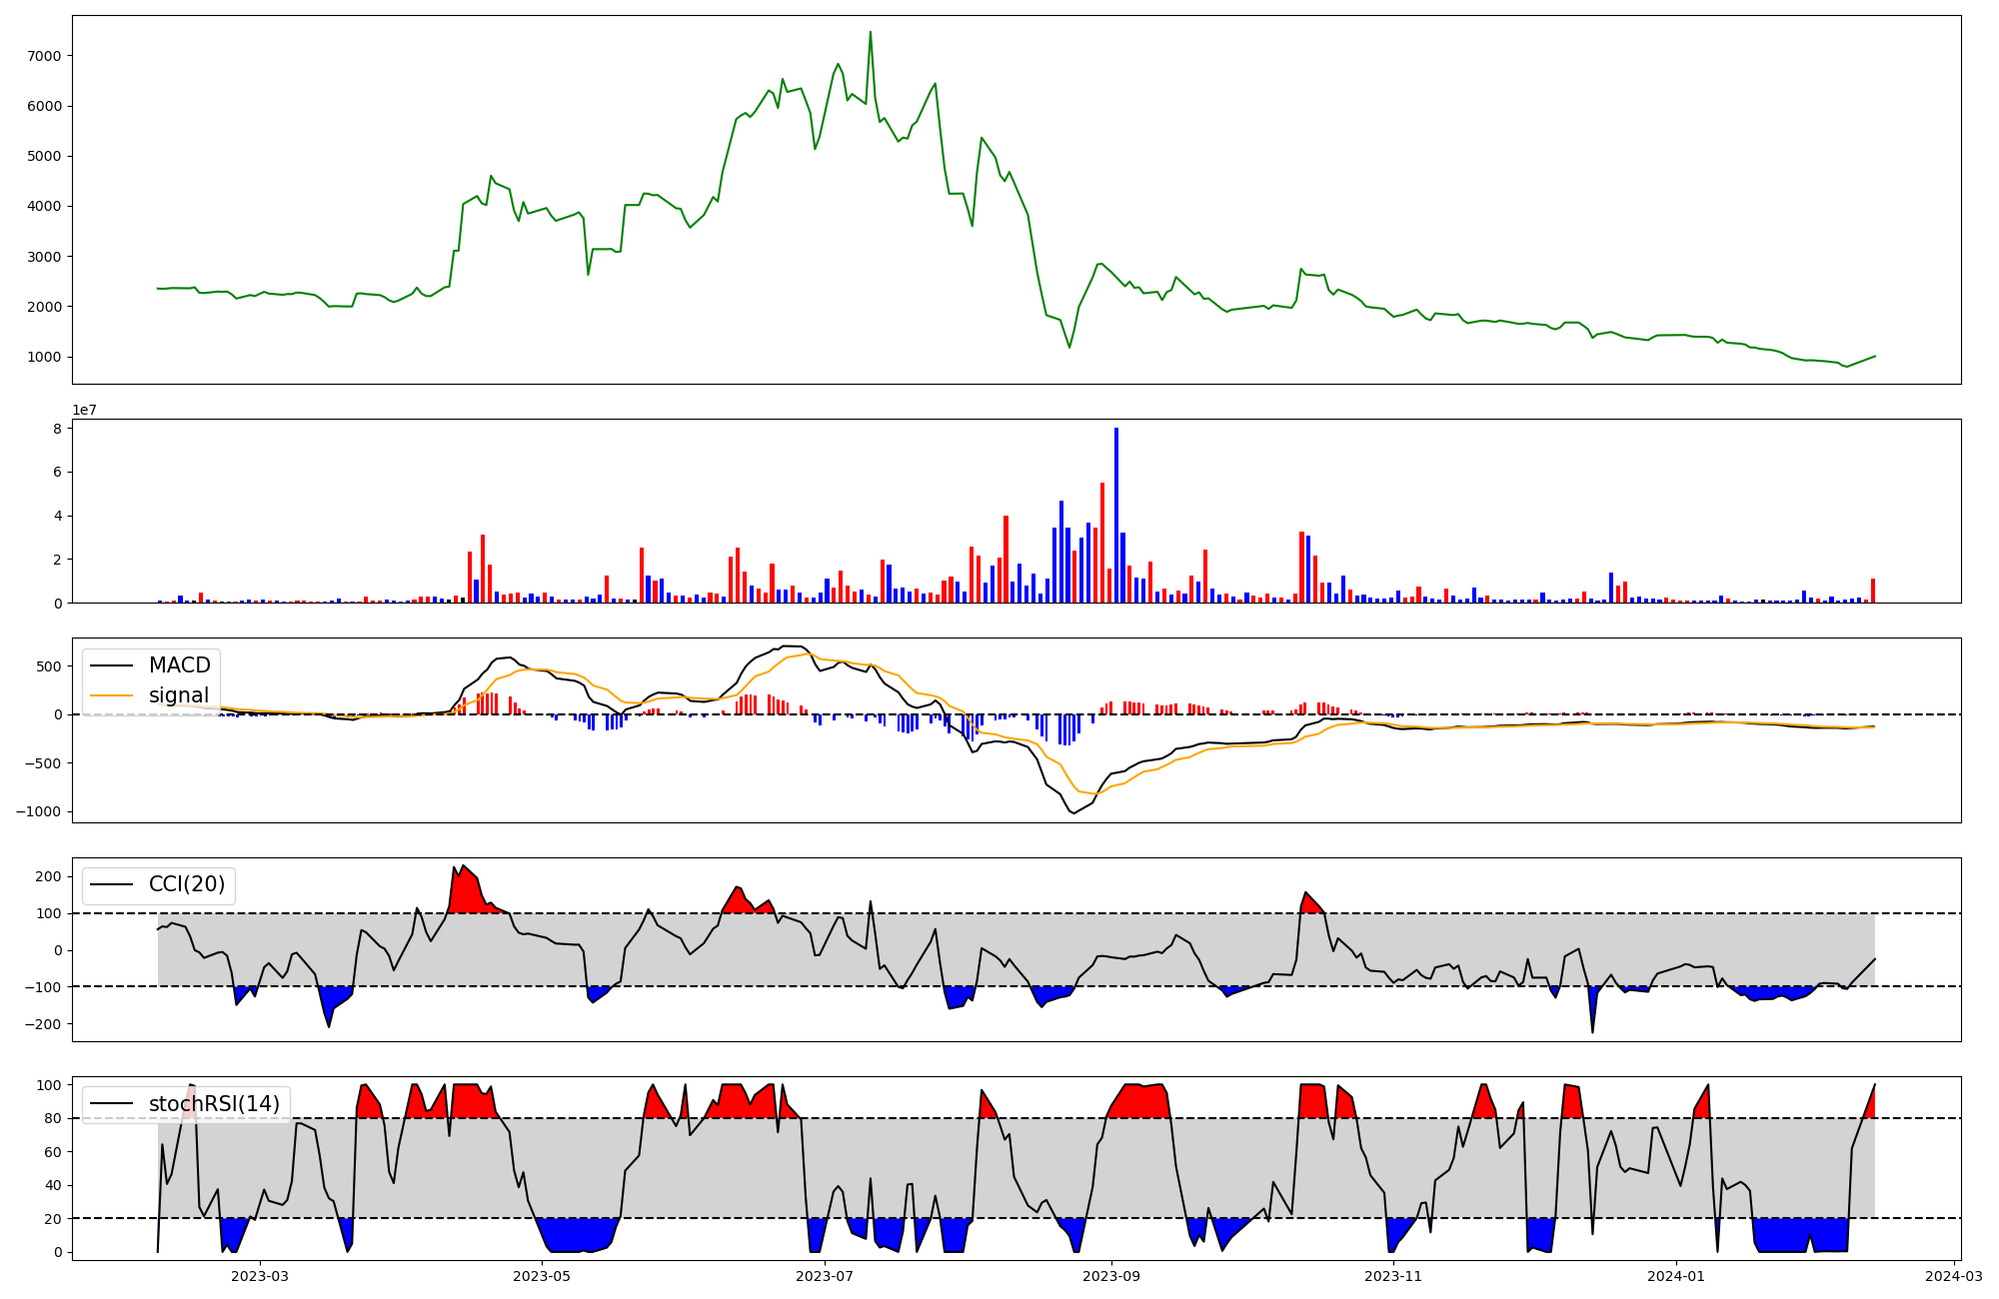Click the −1000 MACD axis label
1999x1299 pixels.
38,811
